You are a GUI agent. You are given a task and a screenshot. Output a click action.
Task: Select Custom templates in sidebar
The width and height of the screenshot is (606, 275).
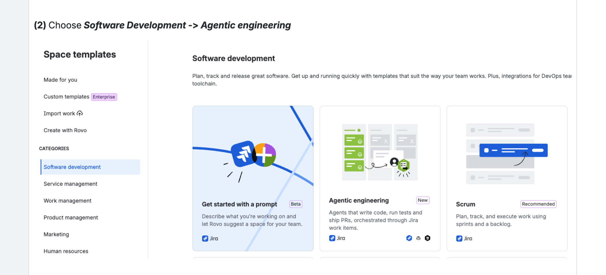click(x=66, y=97)
